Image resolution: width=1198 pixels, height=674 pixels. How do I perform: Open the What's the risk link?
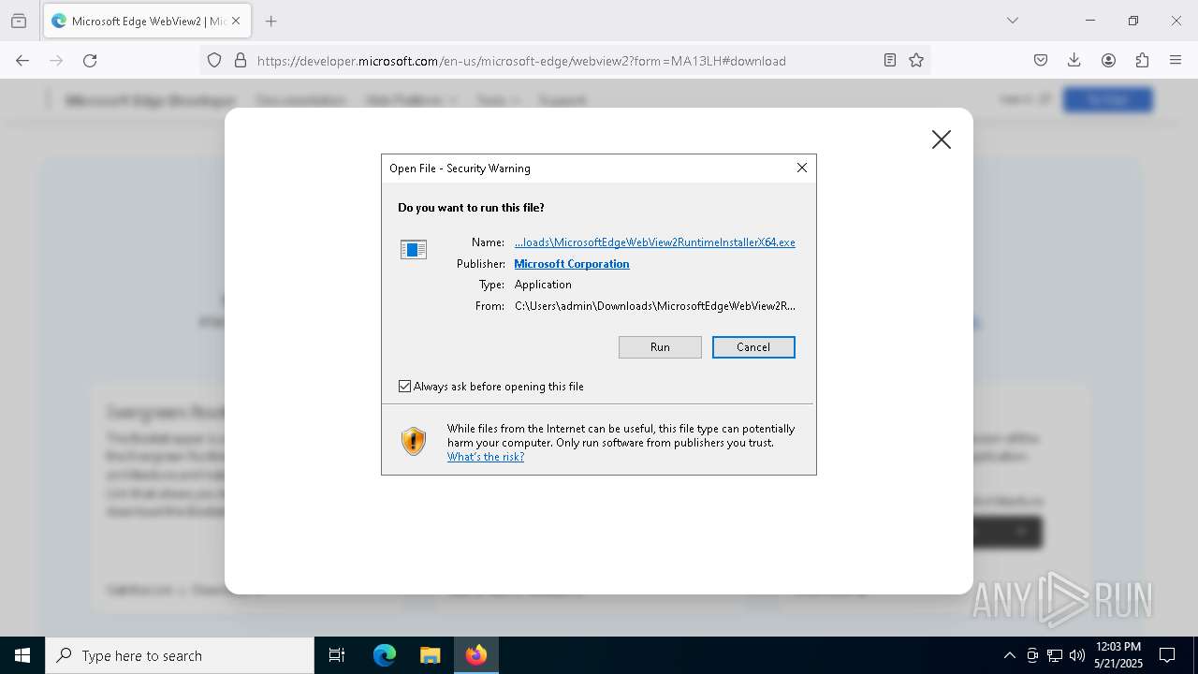pos(486,457)
